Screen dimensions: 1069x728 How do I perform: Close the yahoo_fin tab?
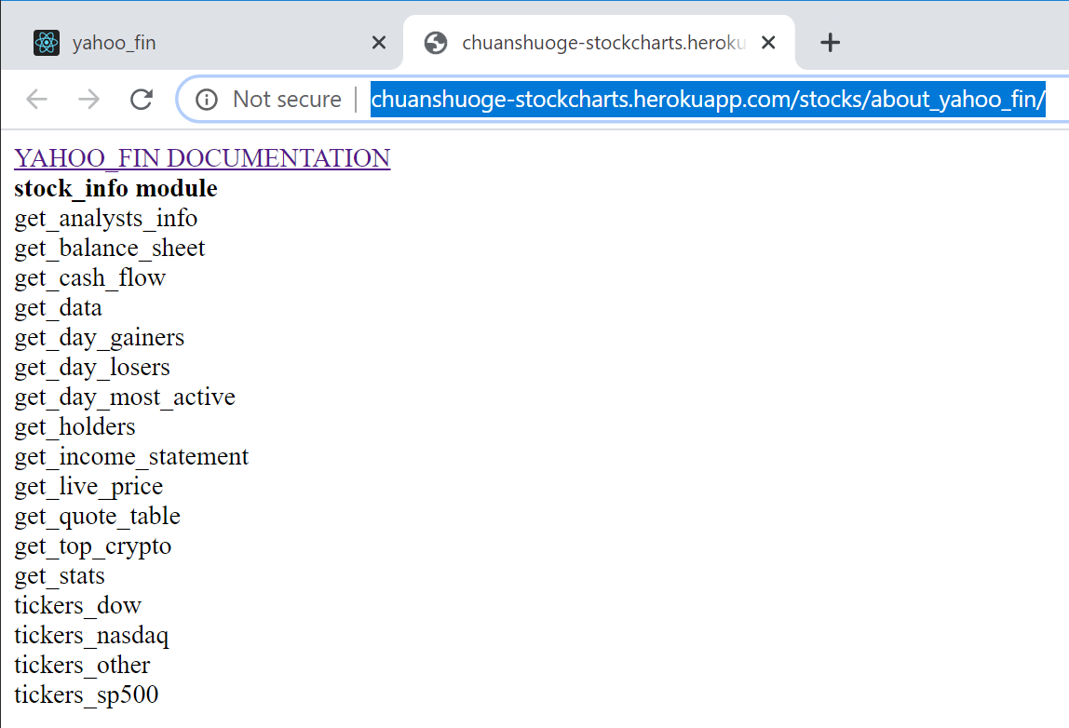click(379, 43)
